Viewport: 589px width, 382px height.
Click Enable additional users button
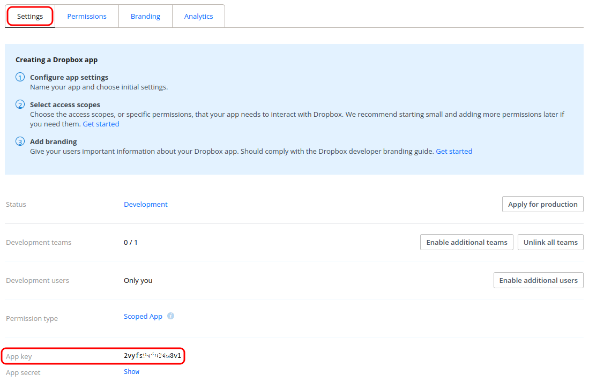pos(538,280)
